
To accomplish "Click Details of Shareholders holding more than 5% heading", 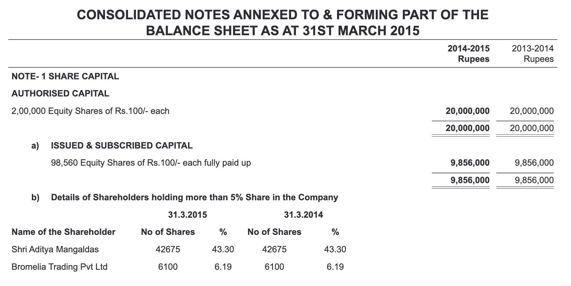I will coord(194,197).
